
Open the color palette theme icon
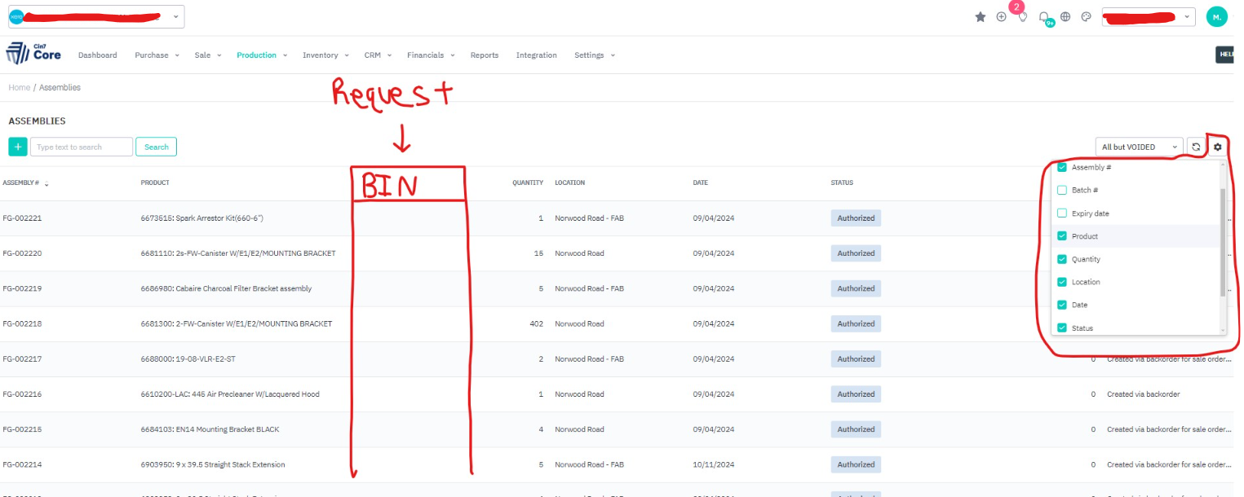[1087, 17]
